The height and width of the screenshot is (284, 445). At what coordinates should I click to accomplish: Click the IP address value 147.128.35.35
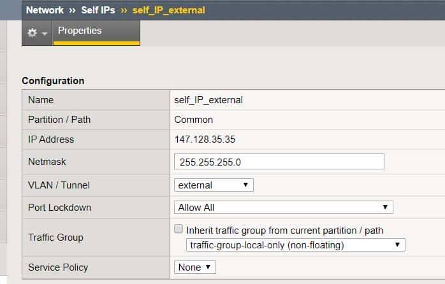[x=204, y=139]
